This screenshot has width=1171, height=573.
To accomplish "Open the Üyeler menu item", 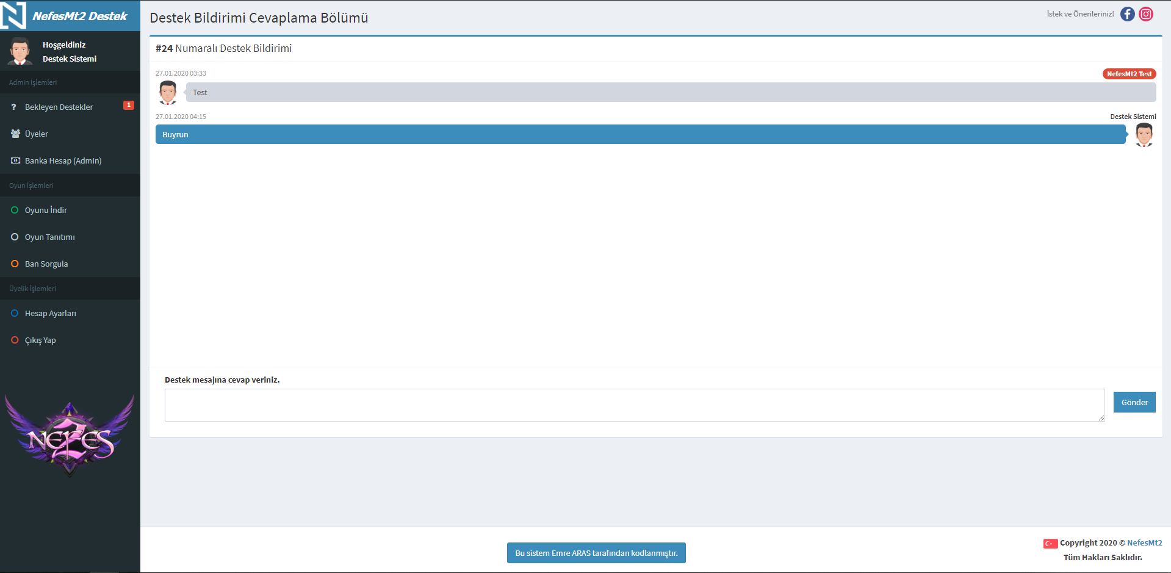I will click(70, 134).
